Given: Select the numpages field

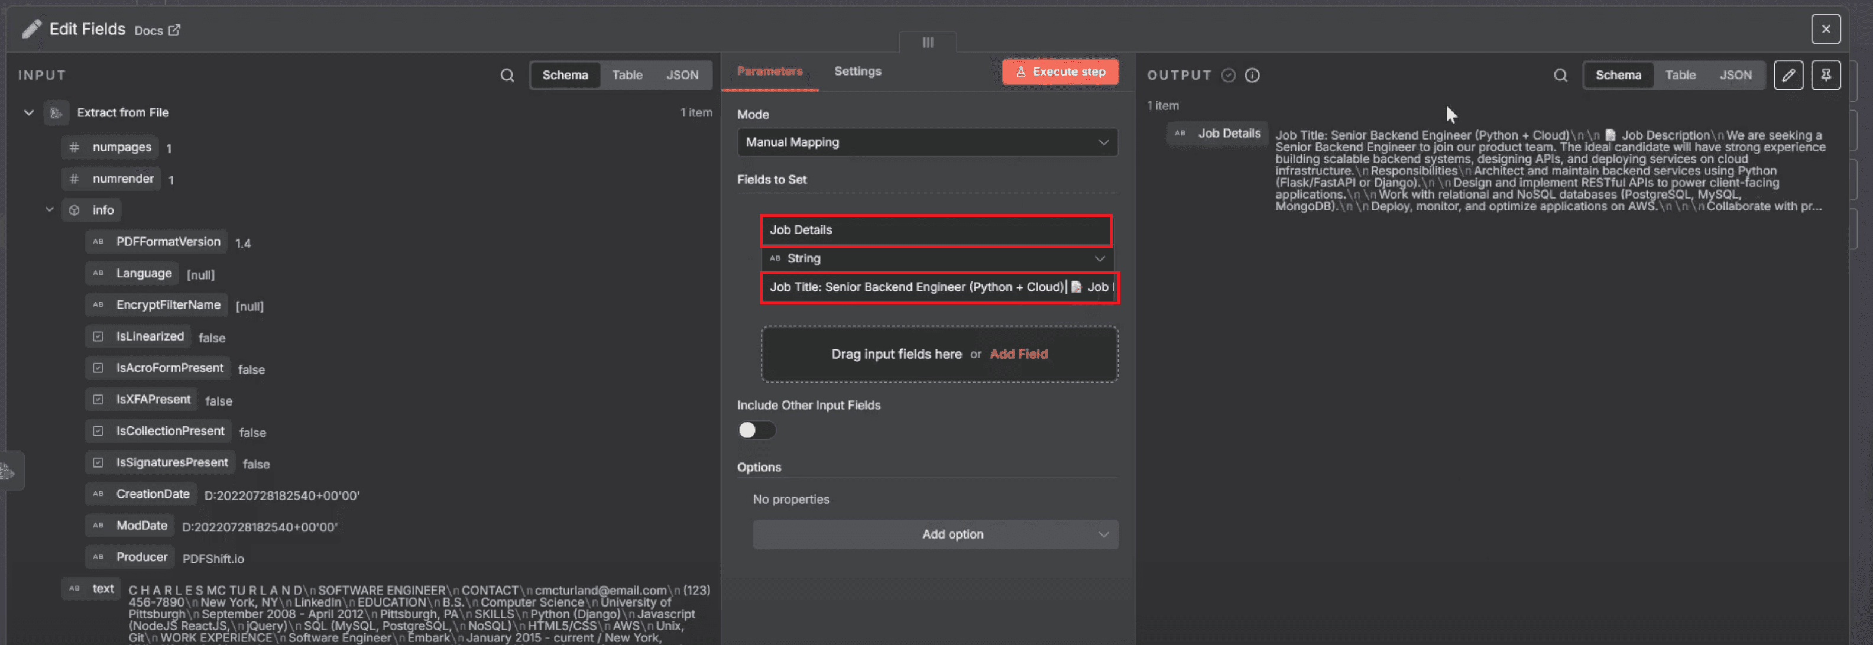Looking at the screenshot, I should 111,148.
